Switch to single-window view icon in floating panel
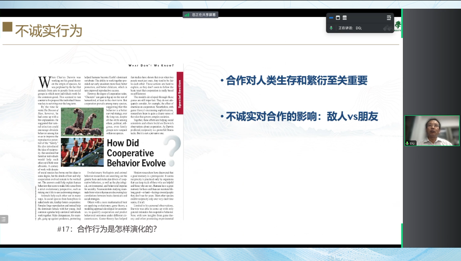 (x=338, y=17)
